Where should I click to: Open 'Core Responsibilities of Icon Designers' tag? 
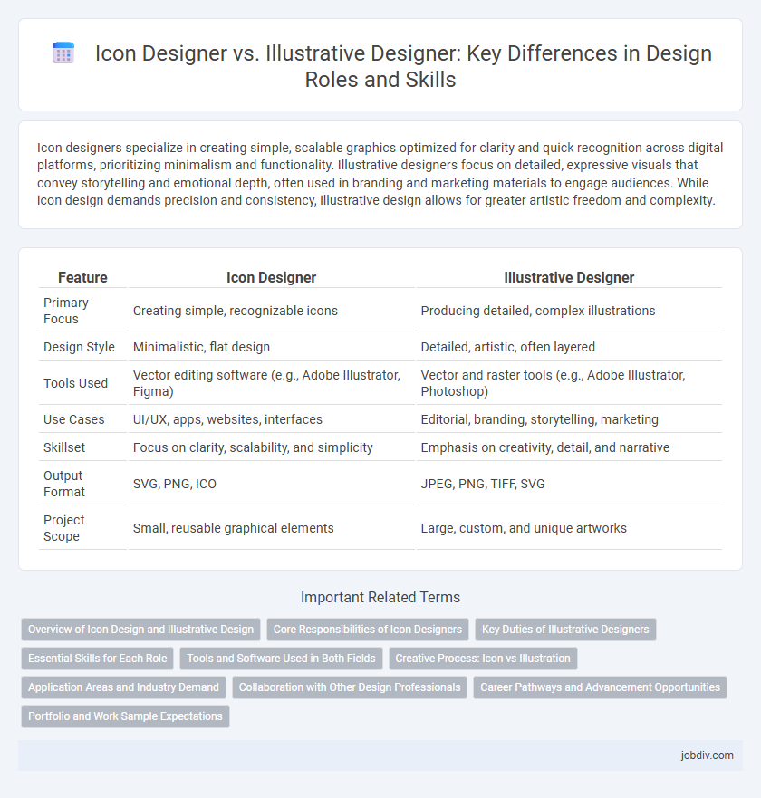[x=368, y=630]
